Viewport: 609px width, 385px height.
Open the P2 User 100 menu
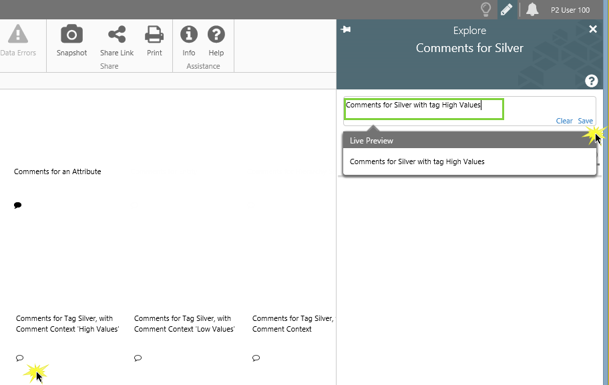pos(570,10)
